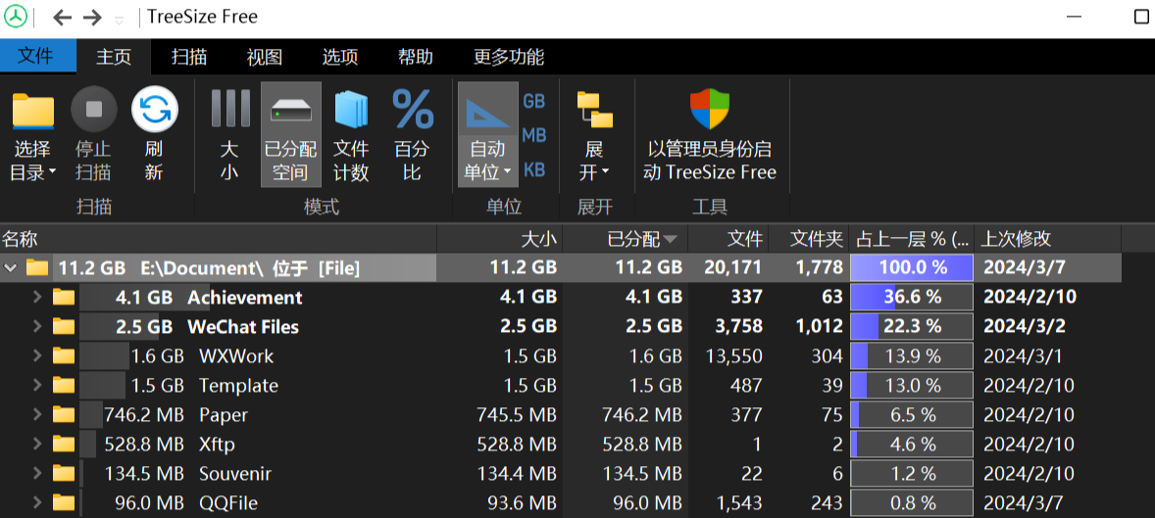This screenshot has width=1155, height=518.
Task: Click the Template folder icon
Action: (64, 386)
